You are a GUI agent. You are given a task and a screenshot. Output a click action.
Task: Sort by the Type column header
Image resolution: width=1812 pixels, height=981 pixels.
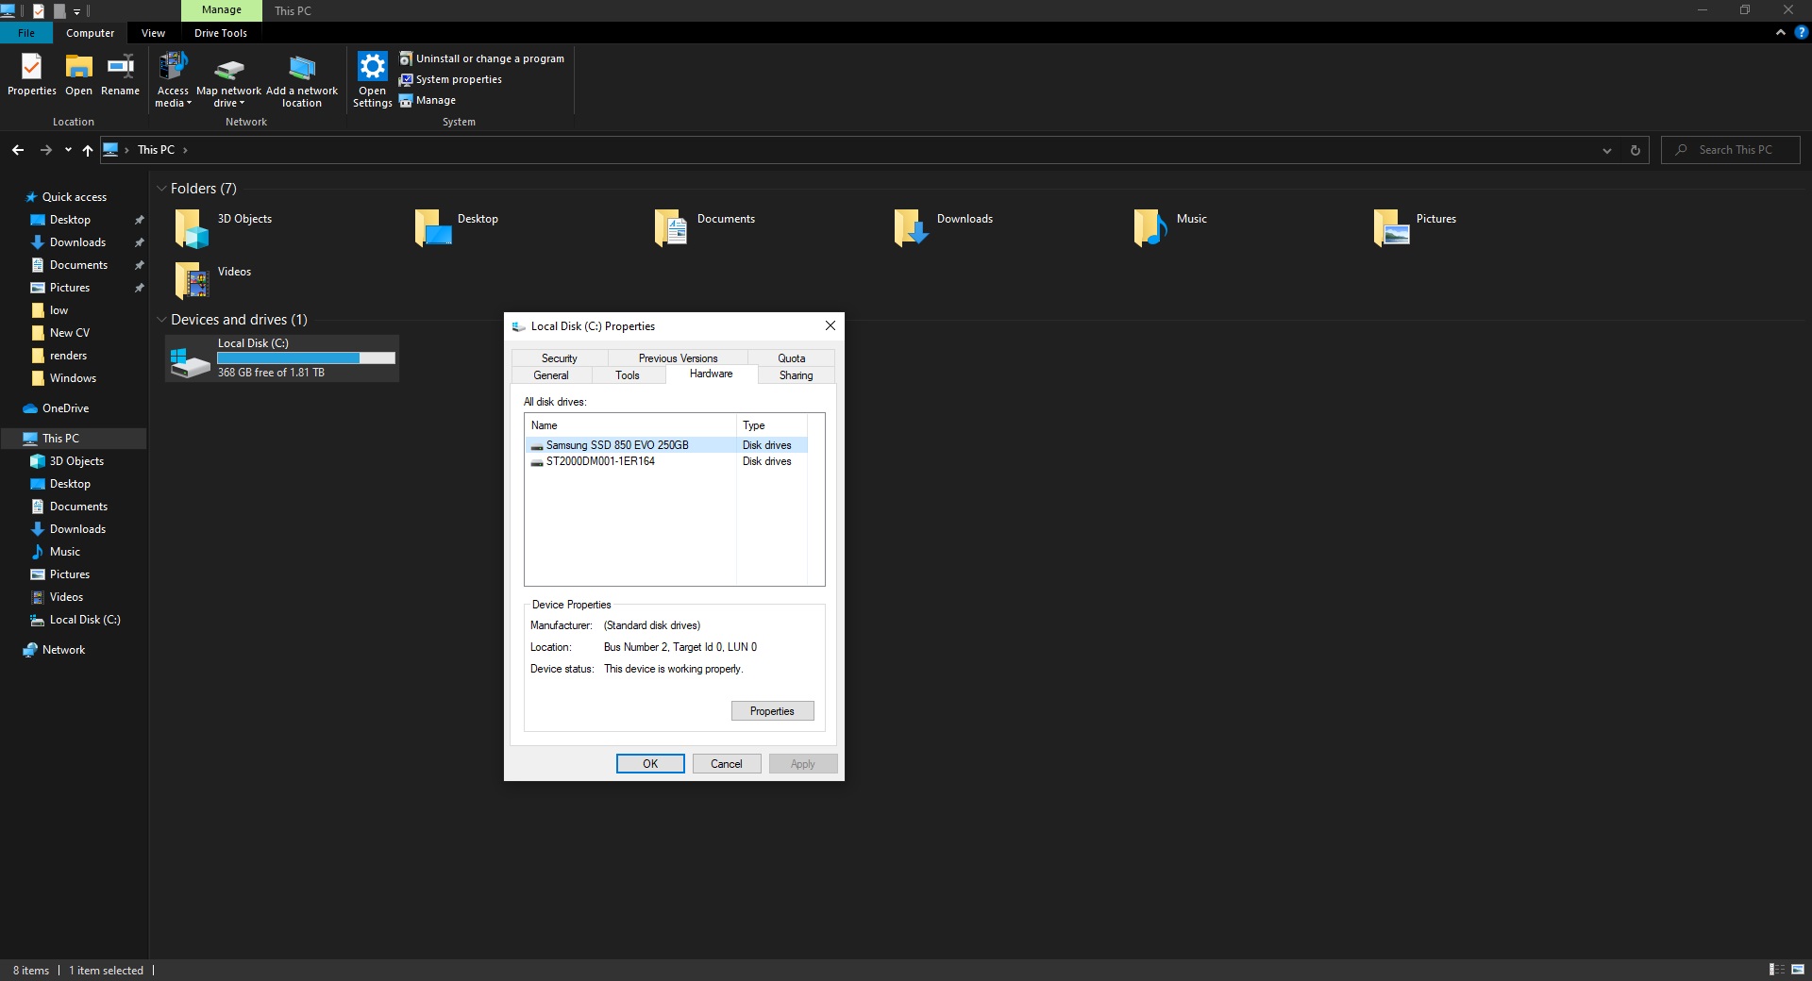click(x=772, y=425)
